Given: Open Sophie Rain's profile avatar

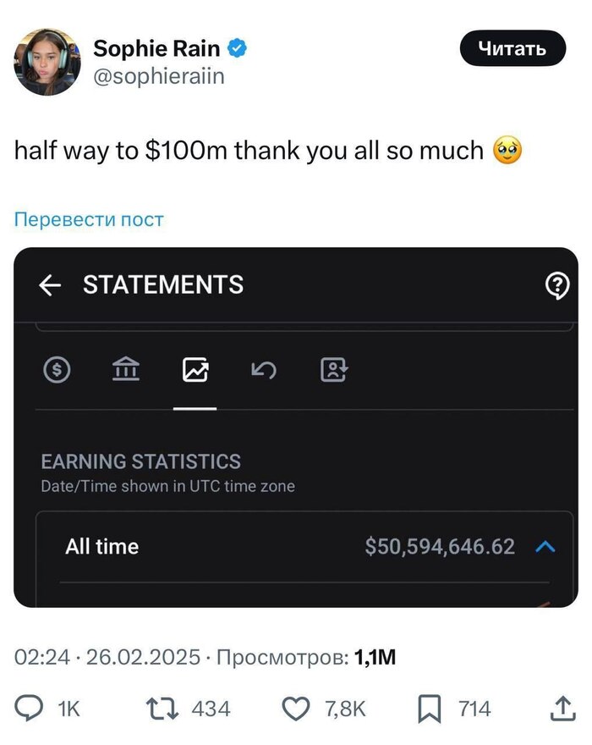Looking at the screenshot, I should (47, 60).
